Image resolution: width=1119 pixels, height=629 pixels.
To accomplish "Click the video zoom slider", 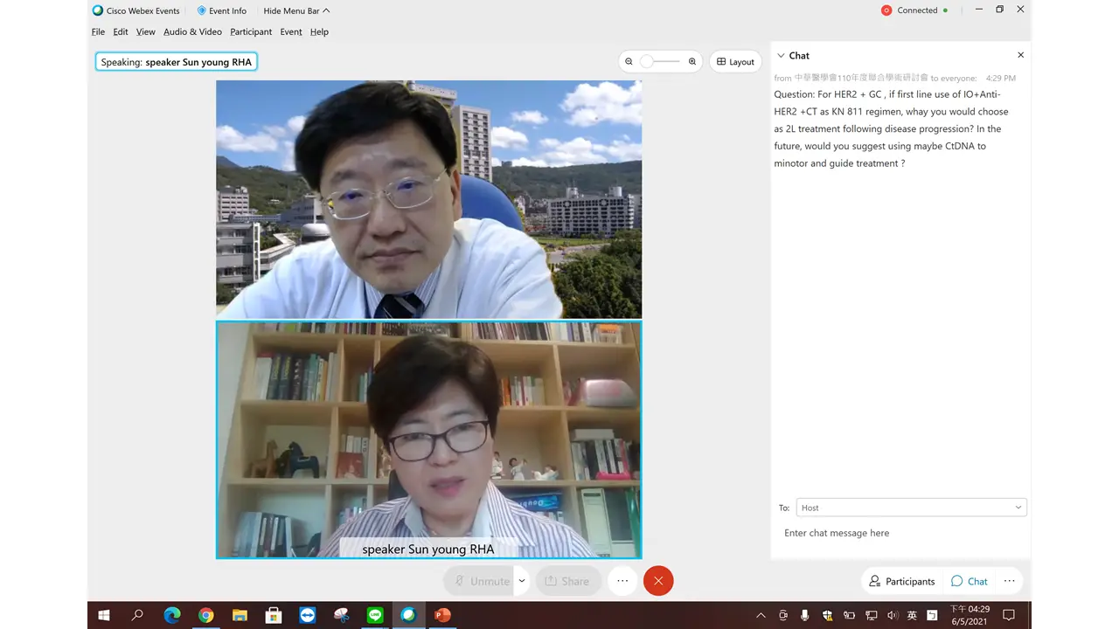I will pos(660,61).
